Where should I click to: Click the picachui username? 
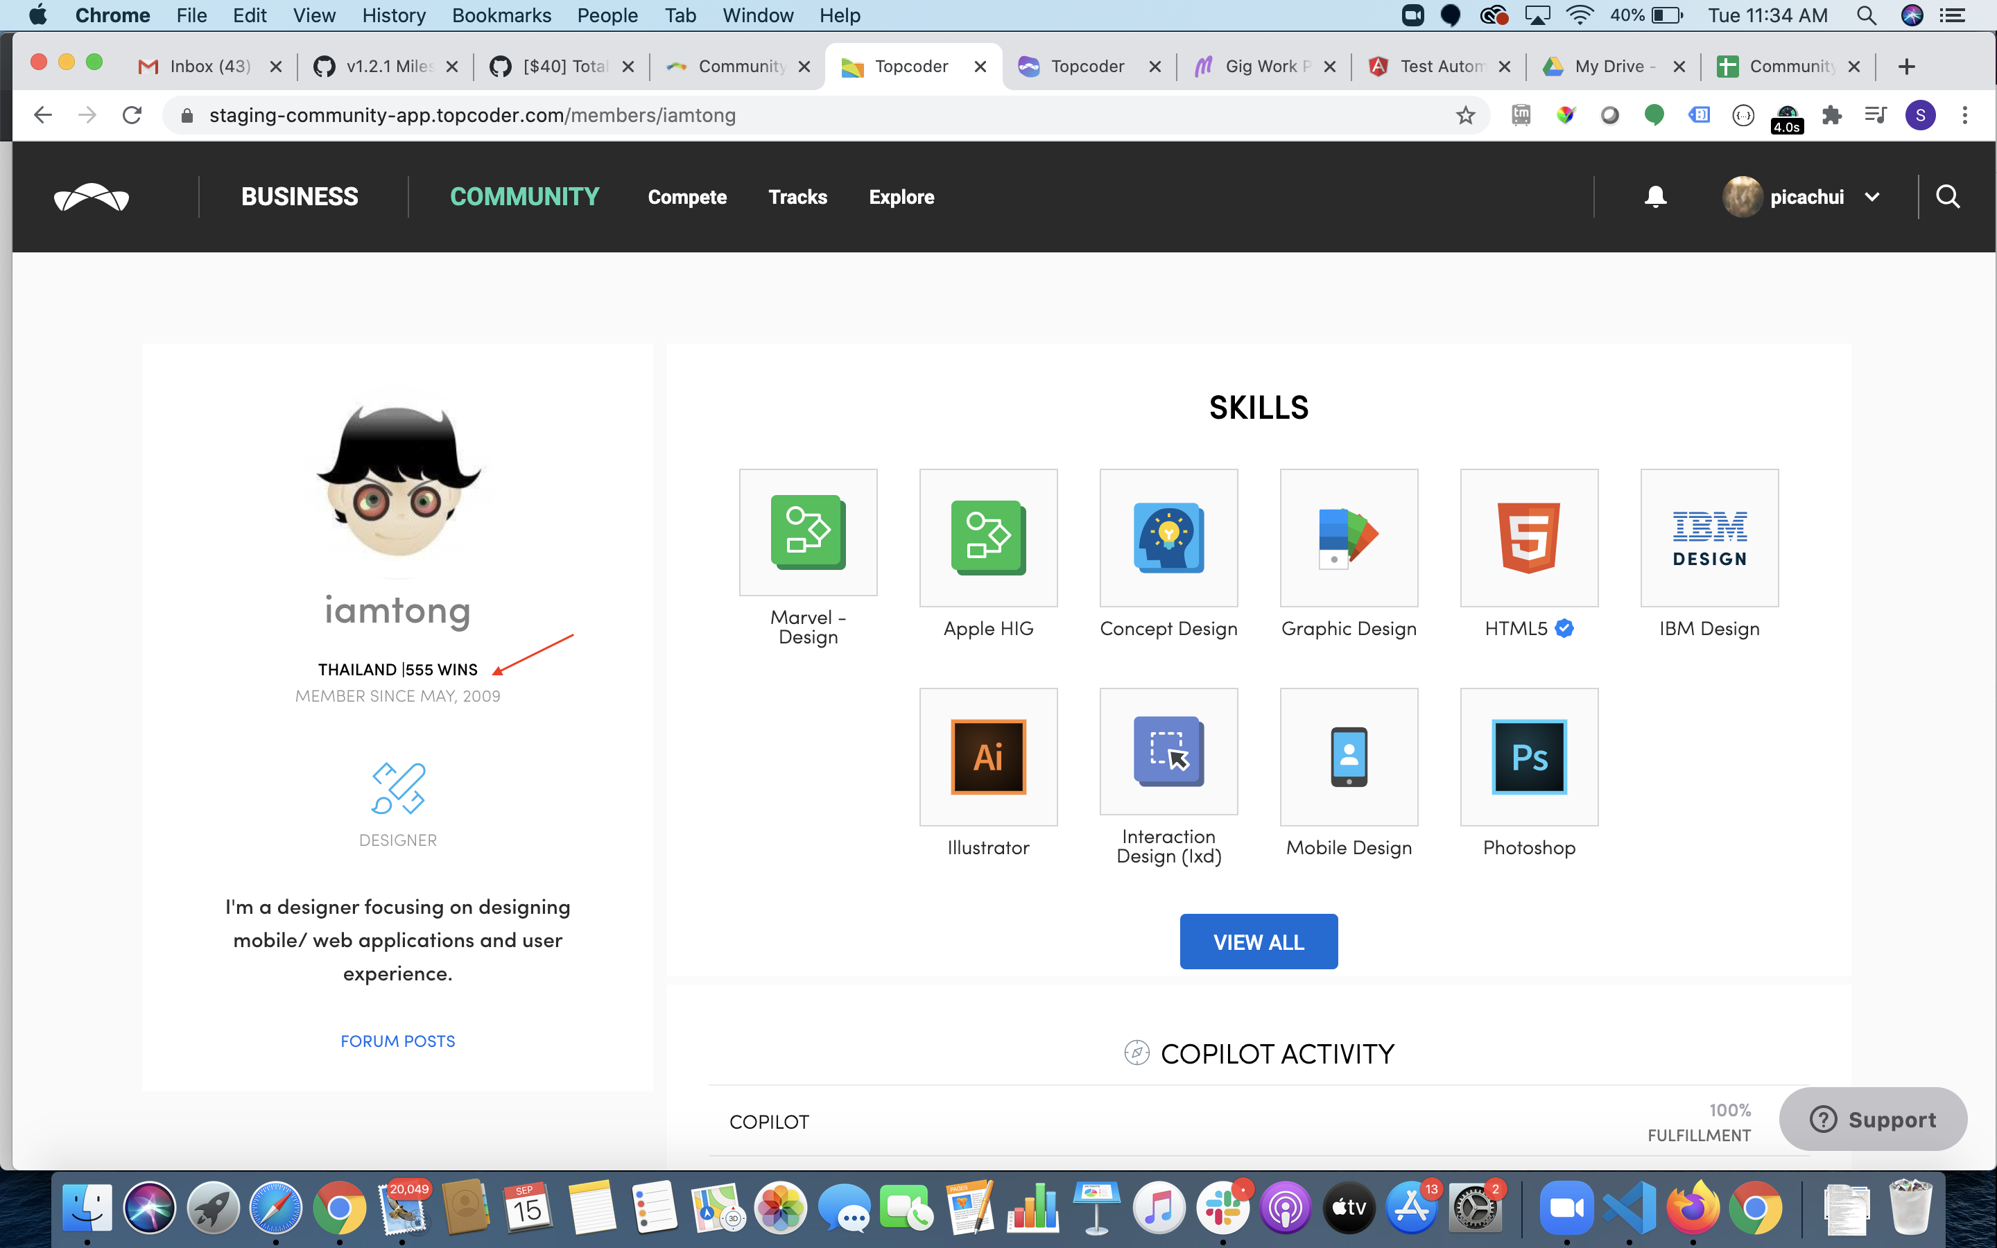[x=1806, y=198]
